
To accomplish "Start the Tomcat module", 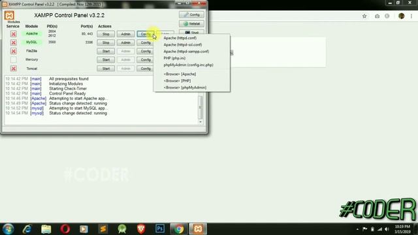I will [106, 69].
